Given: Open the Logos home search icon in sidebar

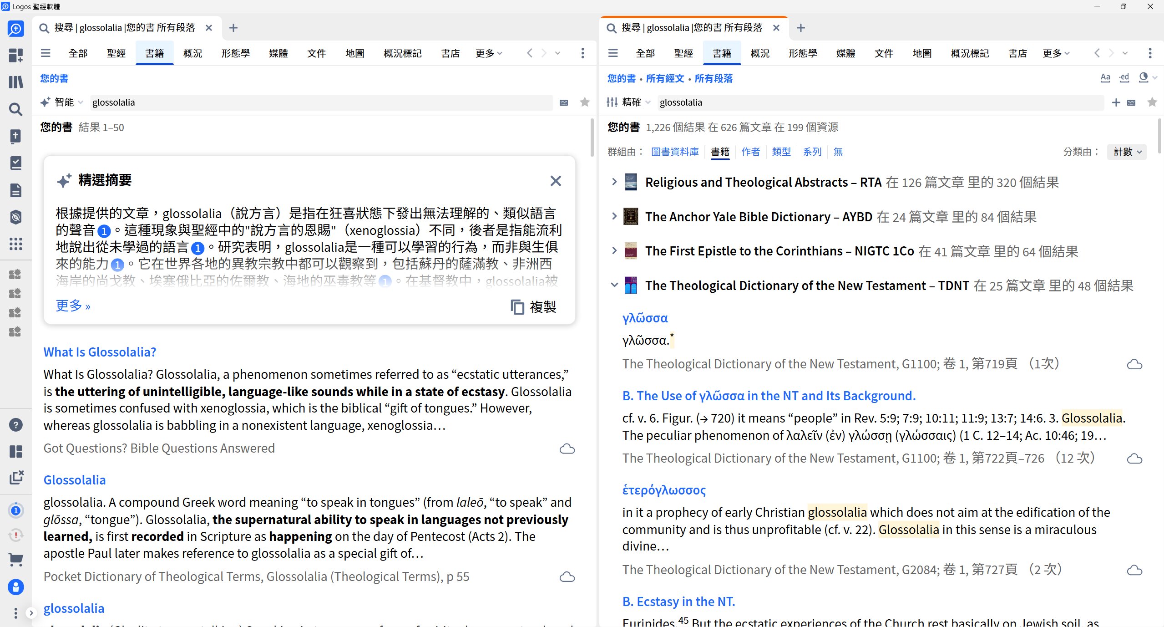Looking at the screenshot, I should tap(15, 29).
